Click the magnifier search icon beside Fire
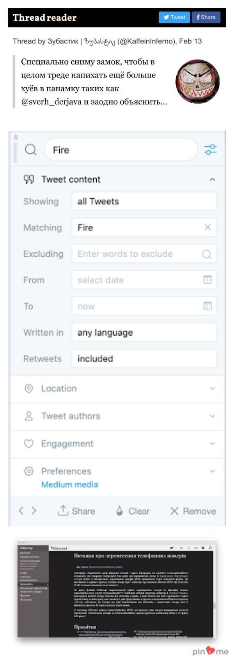234x660 pixels. pyautogui.click(x=30, y=149)
